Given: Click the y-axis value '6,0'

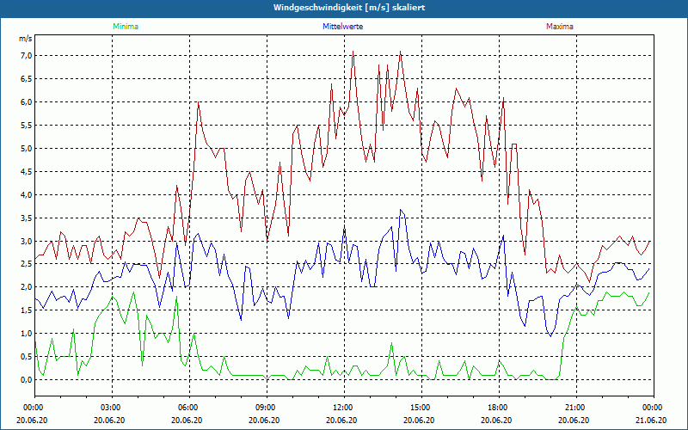Looking at the screenshot, I should (26, 101).
